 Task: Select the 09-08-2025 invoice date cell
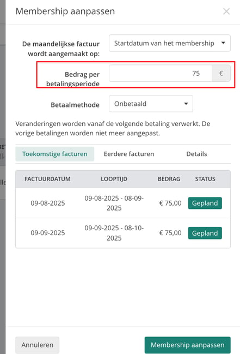click(48, 203)
